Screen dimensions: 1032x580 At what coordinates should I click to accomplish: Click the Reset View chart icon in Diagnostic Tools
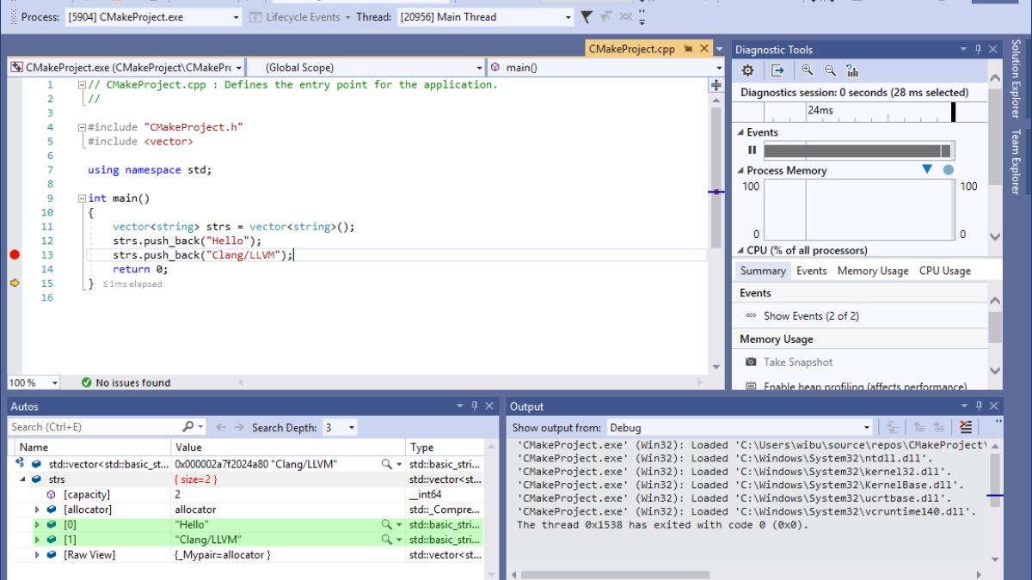pos(852,70)
